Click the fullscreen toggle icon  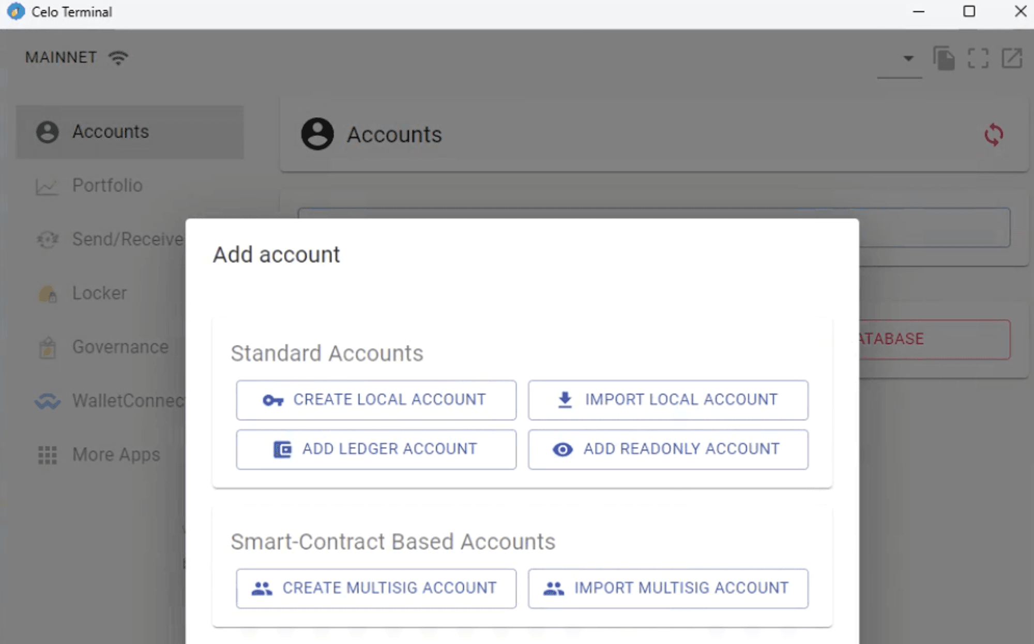click(978, 58)
